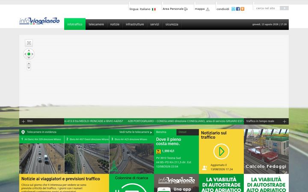Recenter map with green center dot
308x192 pixels.
pos(29,54)
